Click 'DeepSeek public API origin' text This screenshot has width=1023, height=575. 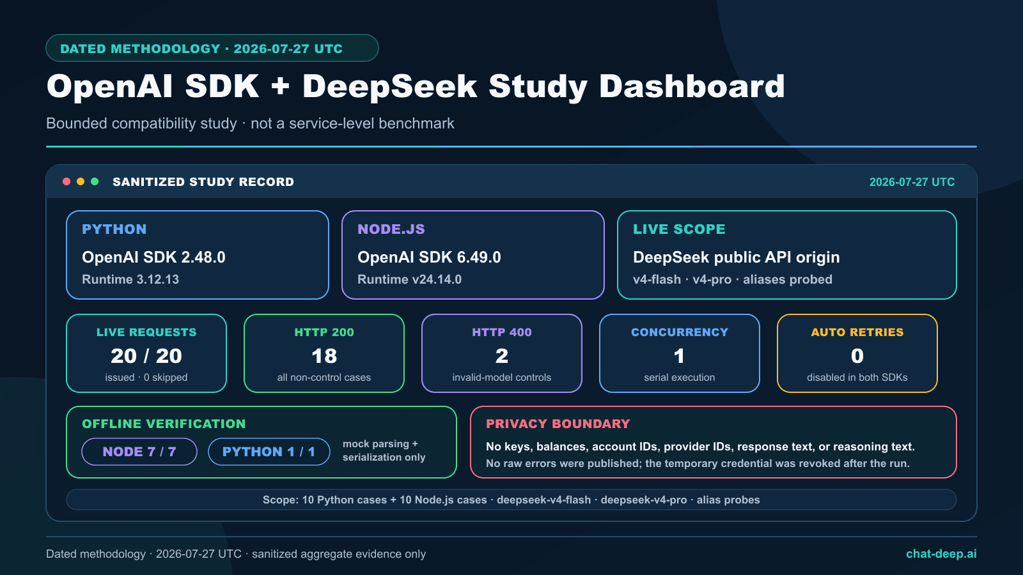(x=737, y=257)
